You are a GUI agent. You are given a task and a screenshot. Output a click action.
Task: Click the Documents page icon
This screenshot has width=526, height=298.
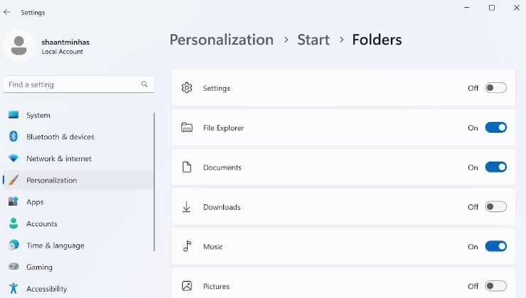click(x=187, y=167)
